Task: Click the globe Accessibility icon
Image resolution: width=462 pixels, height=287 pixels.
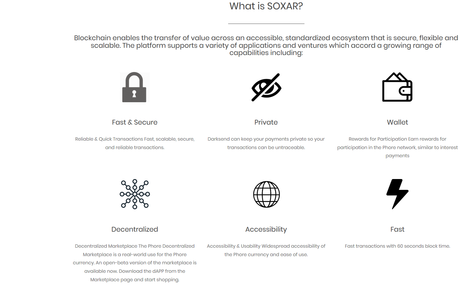Action: pos(266,194)
